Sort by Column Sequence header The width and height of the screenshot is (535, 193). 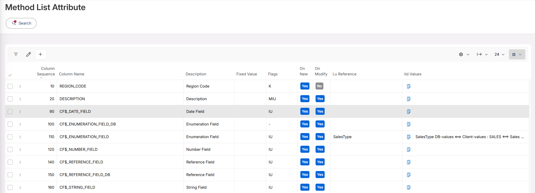click(x=46, y=71)
